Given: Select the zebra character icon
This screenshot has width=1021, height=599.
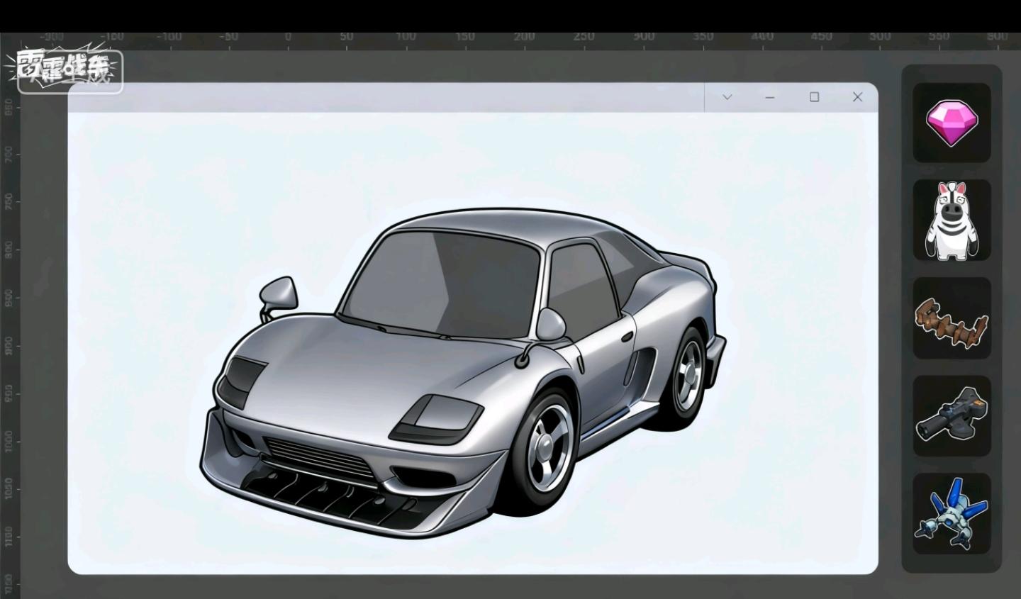Looking at the screenshot, I should pos(951,220).
